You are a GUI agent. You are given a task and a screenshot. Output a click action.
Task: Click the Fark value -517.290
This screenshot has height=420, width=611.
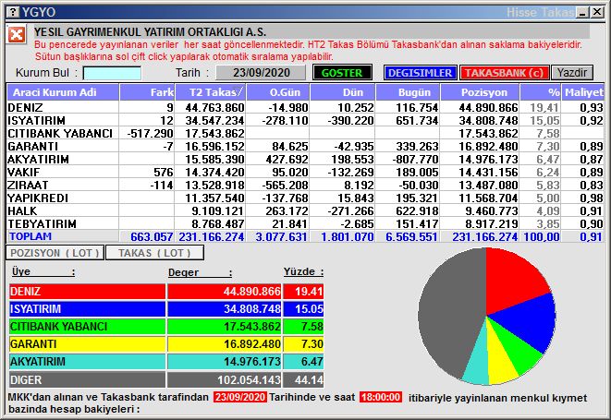click(150, 134)
